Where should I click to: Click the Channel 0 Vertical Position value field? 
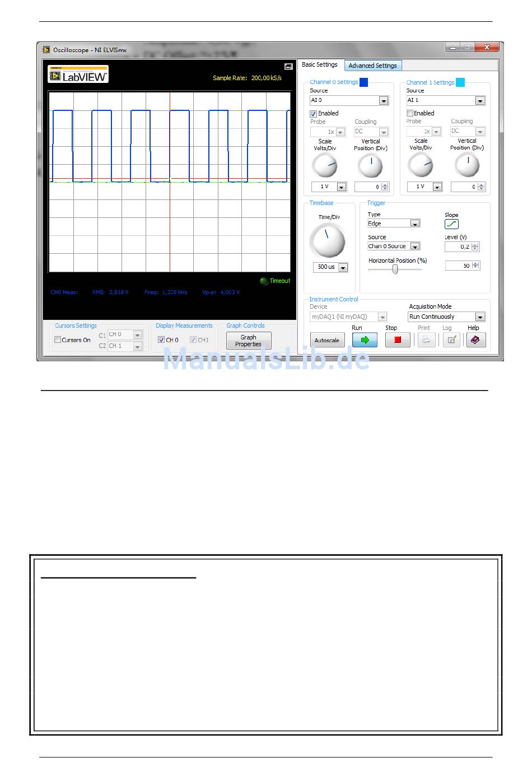pos(367,187)
